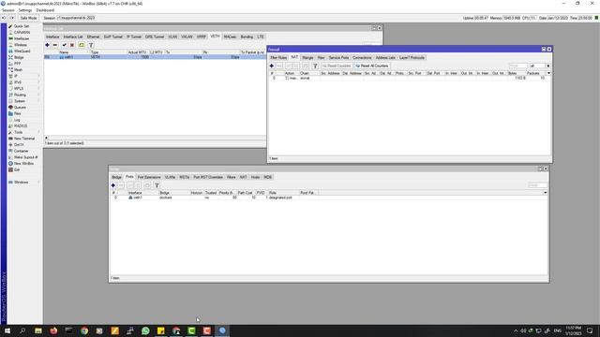Image resolution: width=600 pixels, height=337 pixels.
Task: Select veth1 row in Interface List
Action: pos(155,57)
